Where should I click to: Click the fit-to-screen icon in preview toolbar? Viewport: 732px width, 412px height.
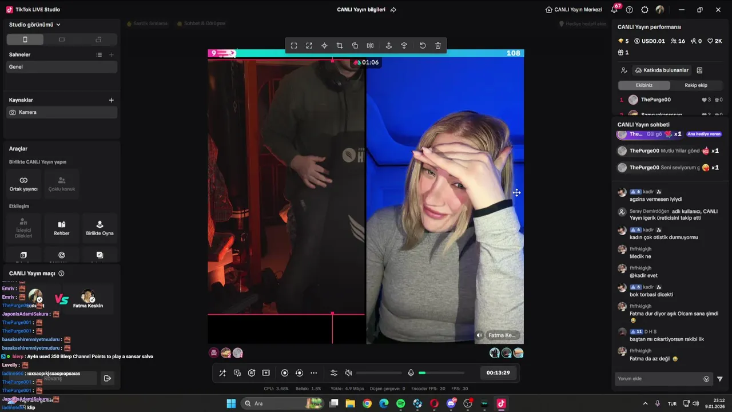point(294,46)
